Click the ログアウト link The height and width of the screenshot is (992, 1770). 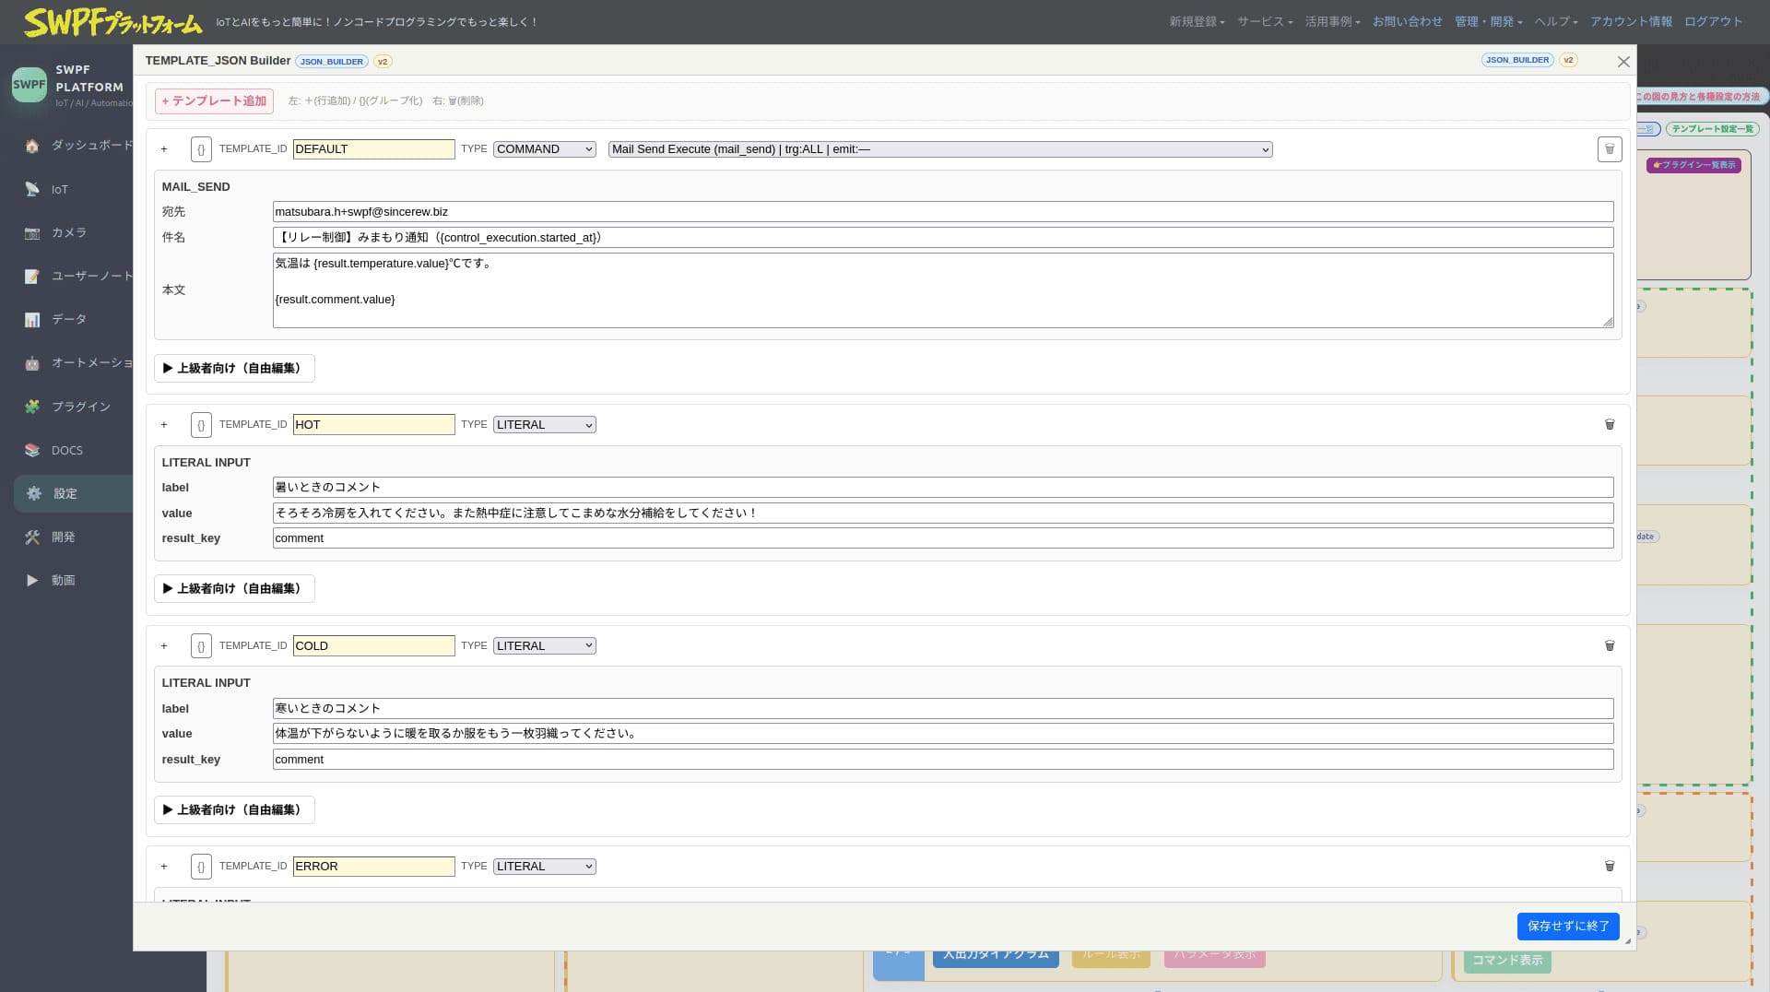pos(1713,22)
